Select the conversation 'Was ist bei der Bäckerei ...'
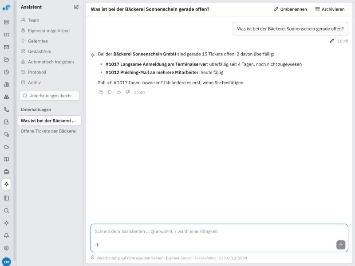This screenshot has width=355, height=266. [50, 121]
